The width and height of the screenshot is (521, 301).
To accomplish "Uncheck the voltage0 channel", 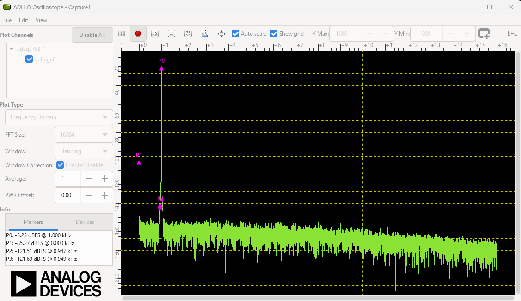I will (29, 59).
